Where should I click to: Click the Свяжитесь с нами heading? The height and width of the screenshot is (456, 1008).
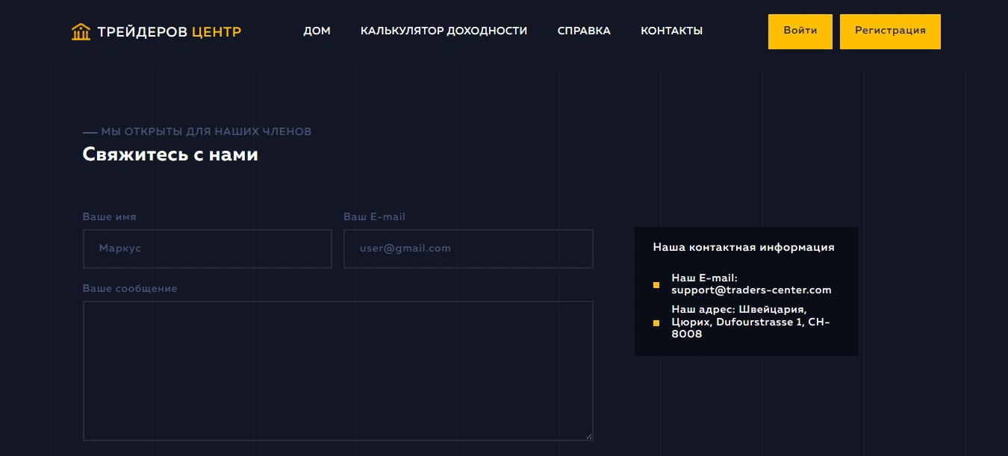tap(170, 154)
